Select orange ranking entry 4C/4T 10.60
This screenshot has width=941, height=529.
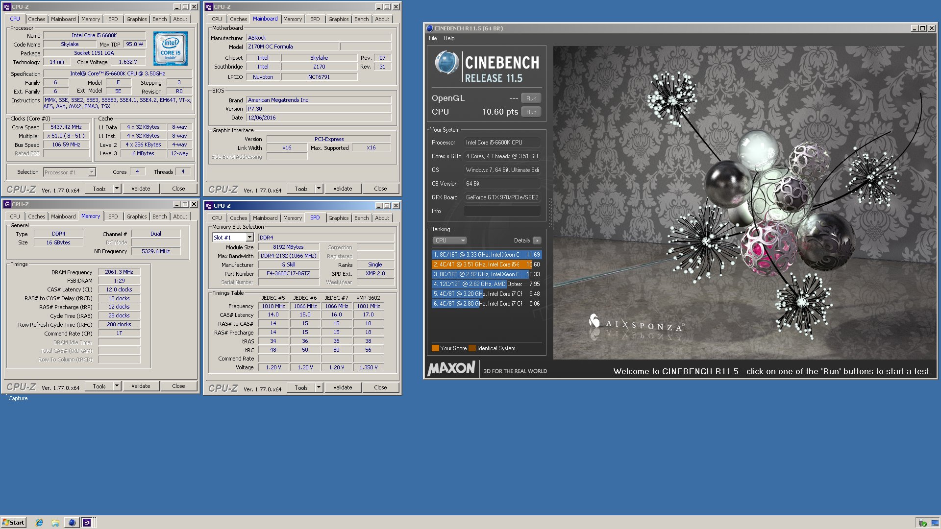(x=486, y=264)
